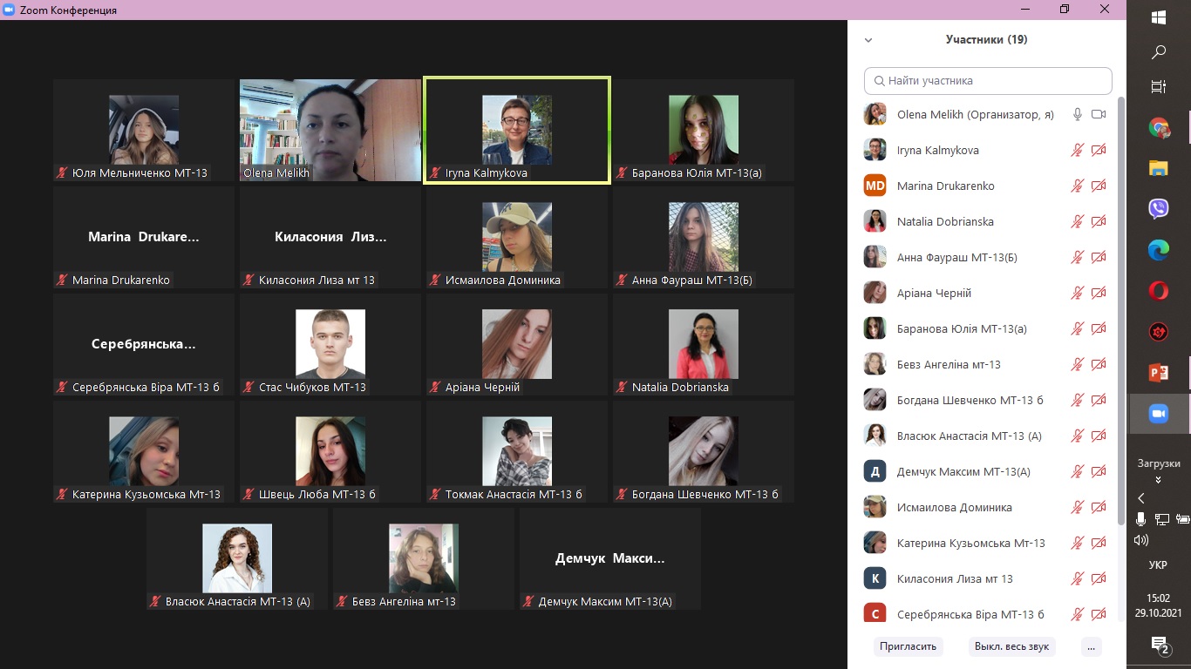The height and width of the screenshot is (669, 1191).
Task: Click Iryna Kalmykova's muted microphone icon
Action: [x=1078, y=150]
